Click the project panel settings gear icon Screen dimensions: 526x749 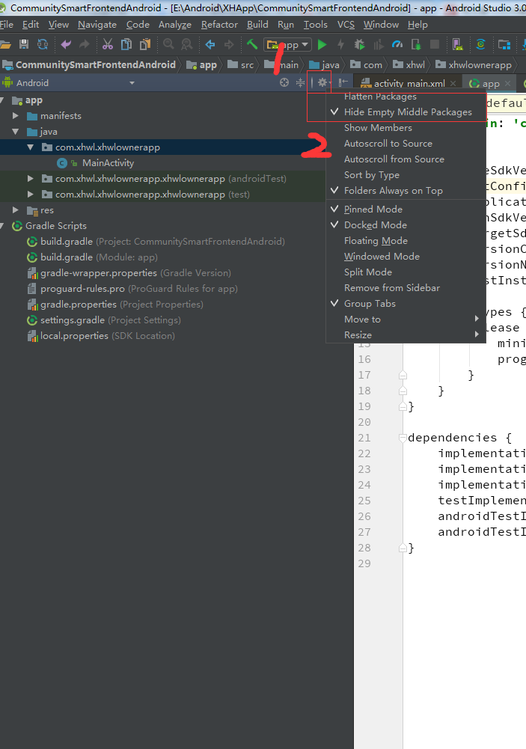322,82
